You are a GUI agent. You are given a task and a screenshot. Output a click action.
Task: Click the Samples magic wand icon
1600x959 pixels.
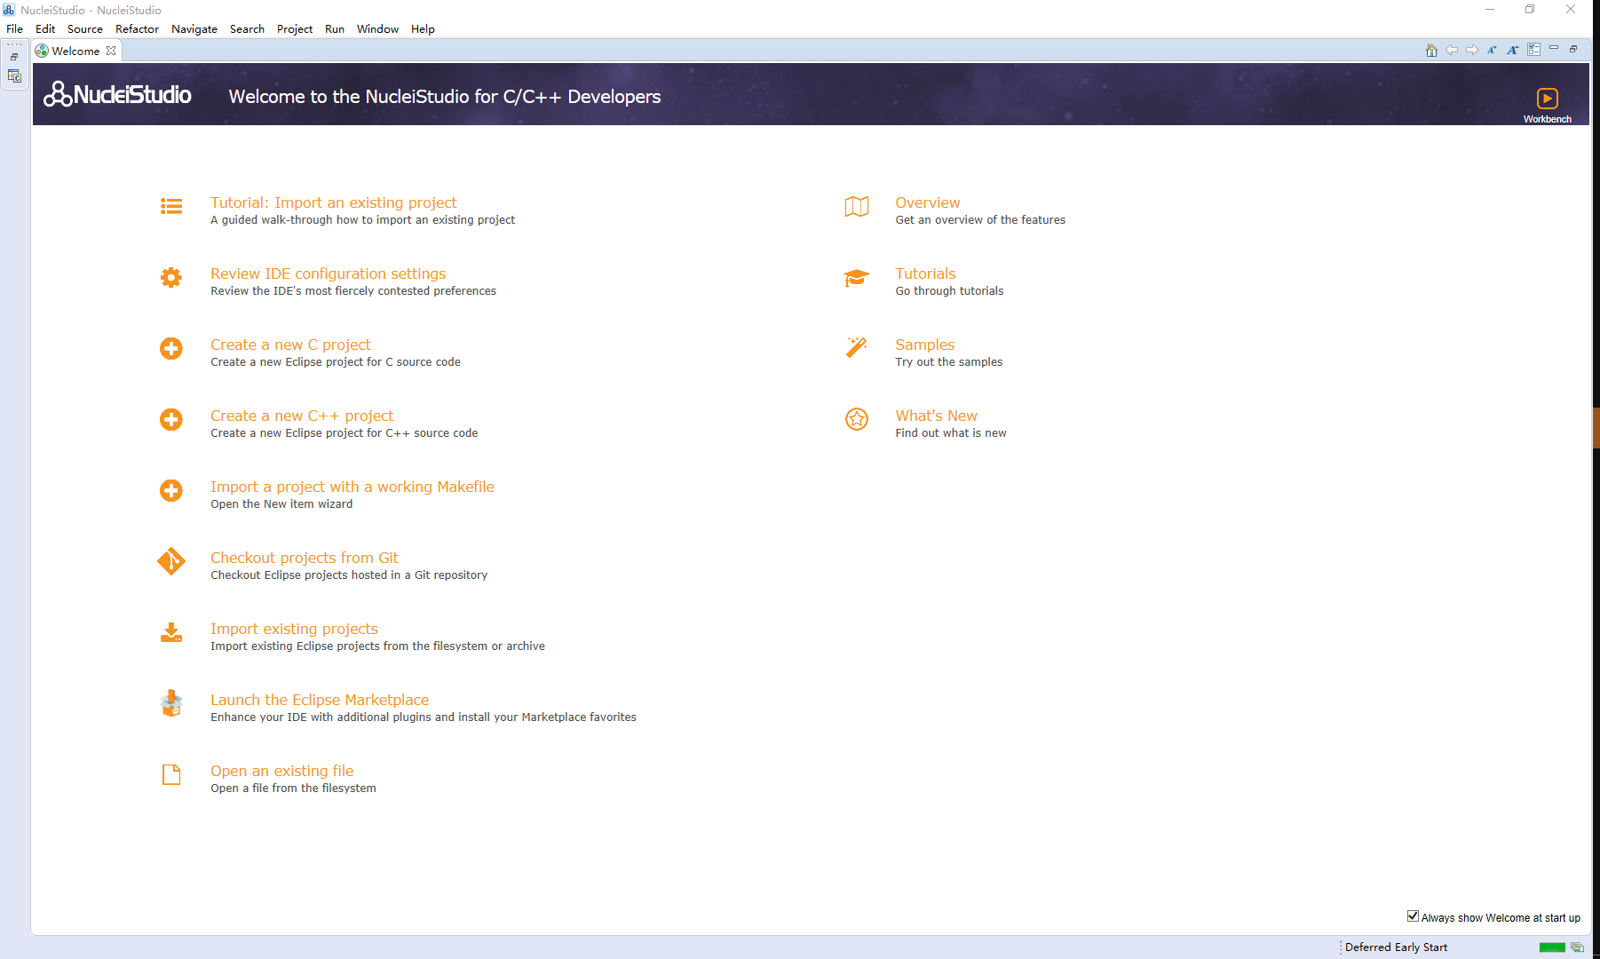pyautogui.click(x=856, y=348)
